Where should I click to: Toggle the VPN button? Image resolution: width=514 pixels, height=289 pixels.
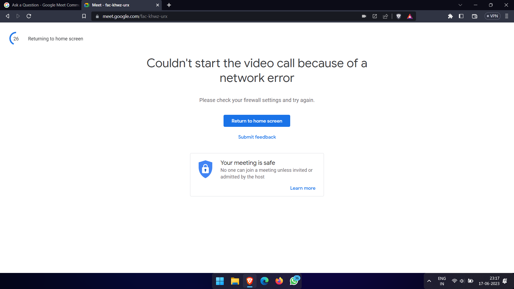pos(492,16)
